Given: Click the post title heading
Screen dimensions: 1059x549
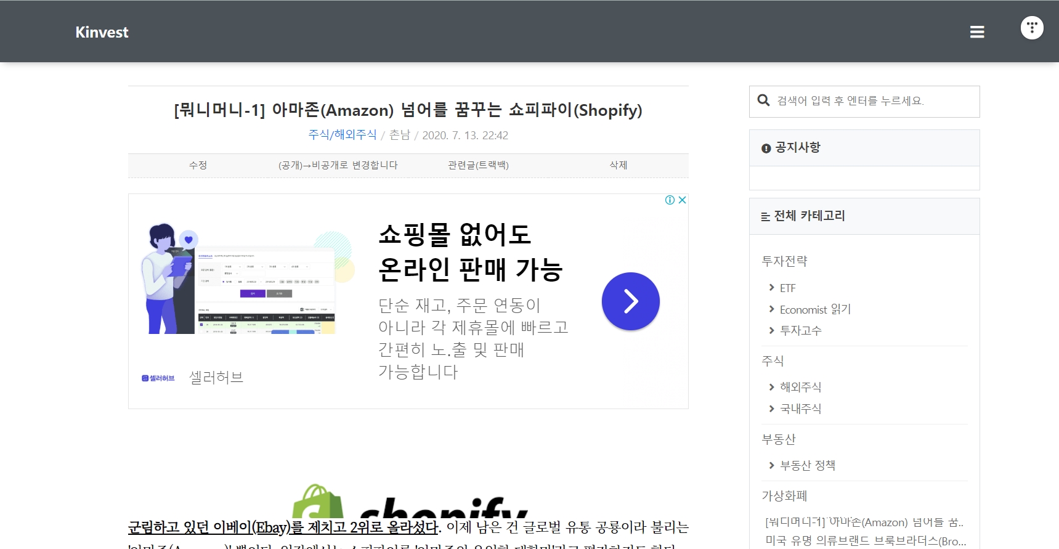Looking at the screenshot, I should coord(408,110).
